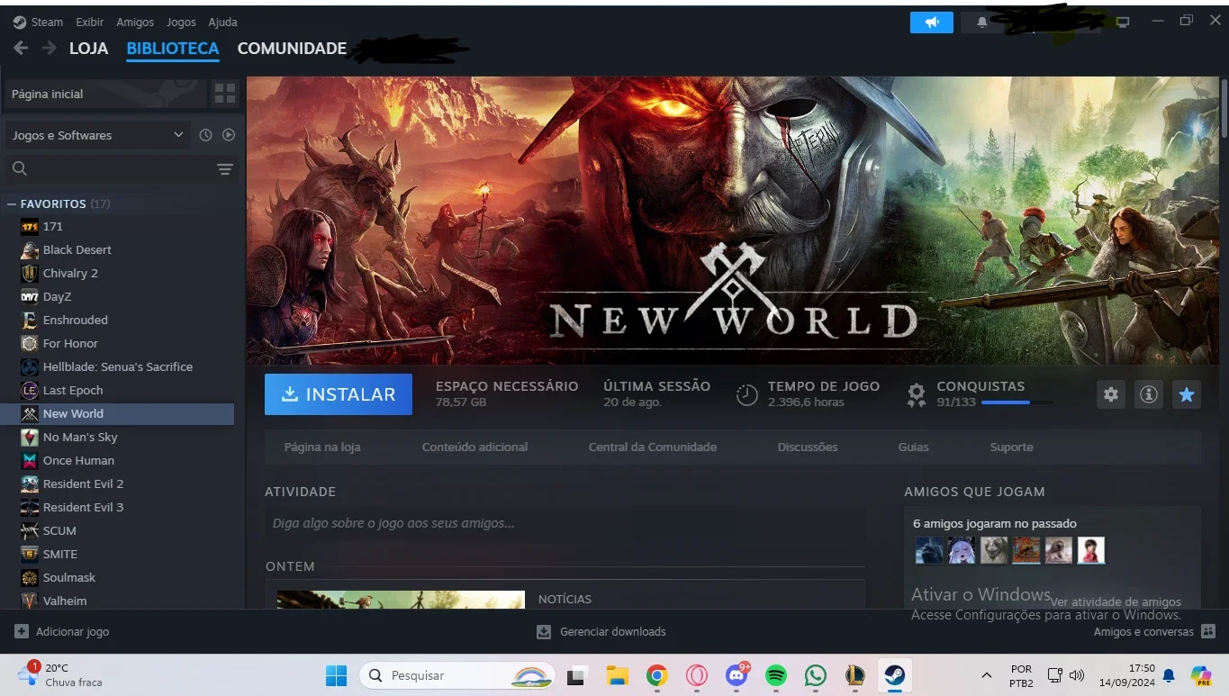Click the Last Epoch game icon
Image resolution: width=1229 pixels, height=696 pixels.
(x=30, y=391)
